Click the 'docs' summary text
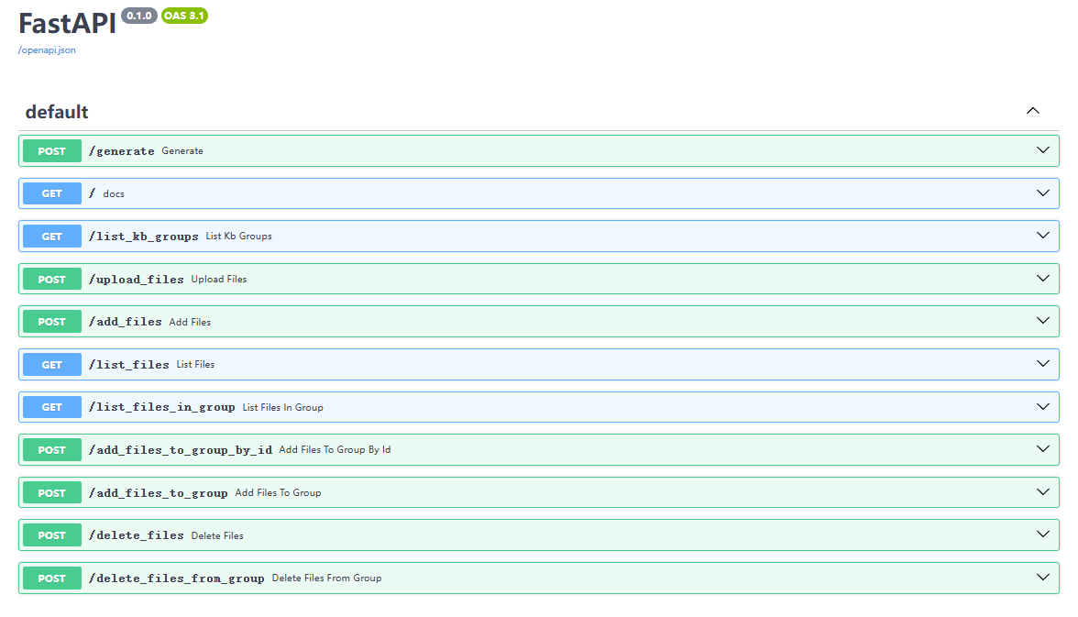 114,194
